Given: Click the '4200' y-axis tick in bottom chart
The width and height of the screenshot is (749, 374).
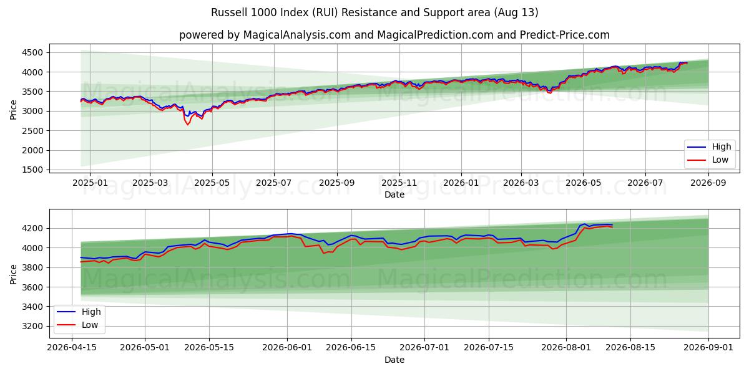Looking at the screenshot, I should 32,228.
